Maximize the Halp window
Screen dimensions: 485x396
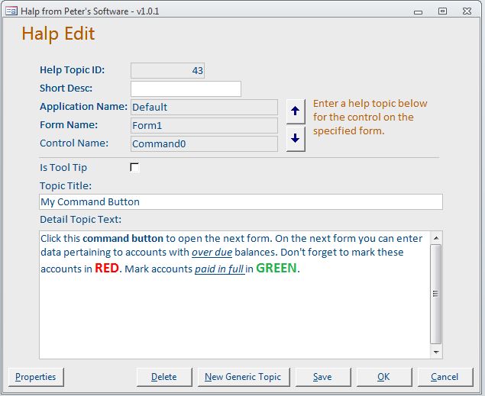(442, 11)
